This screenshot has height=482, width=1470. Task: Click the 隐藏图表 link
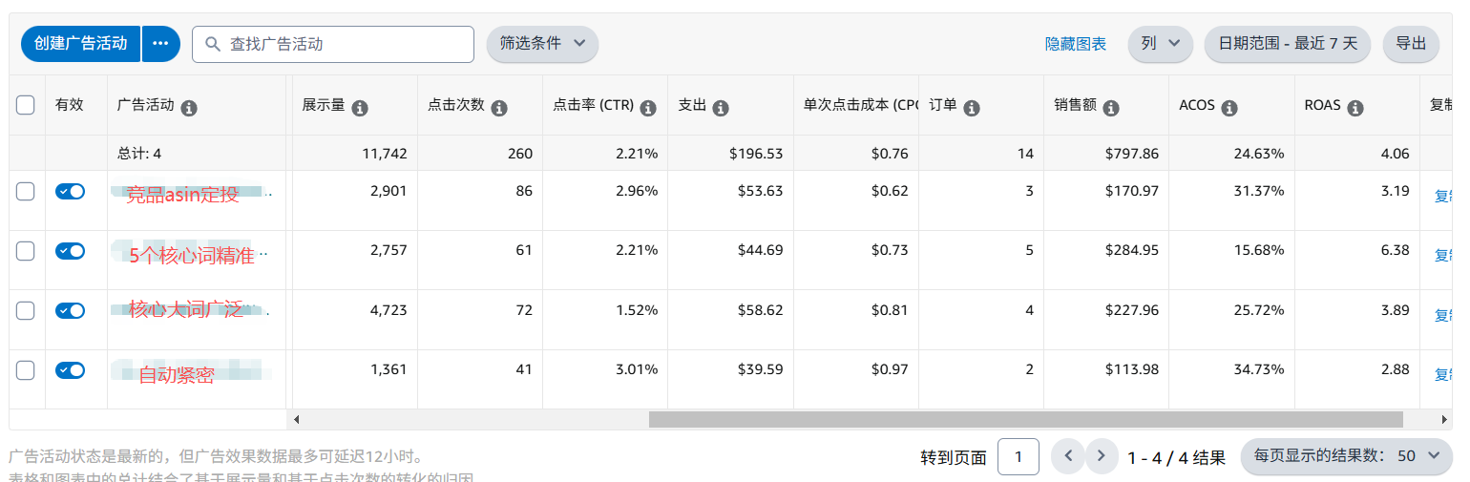pyautogui.click(x=1076, y=44)
